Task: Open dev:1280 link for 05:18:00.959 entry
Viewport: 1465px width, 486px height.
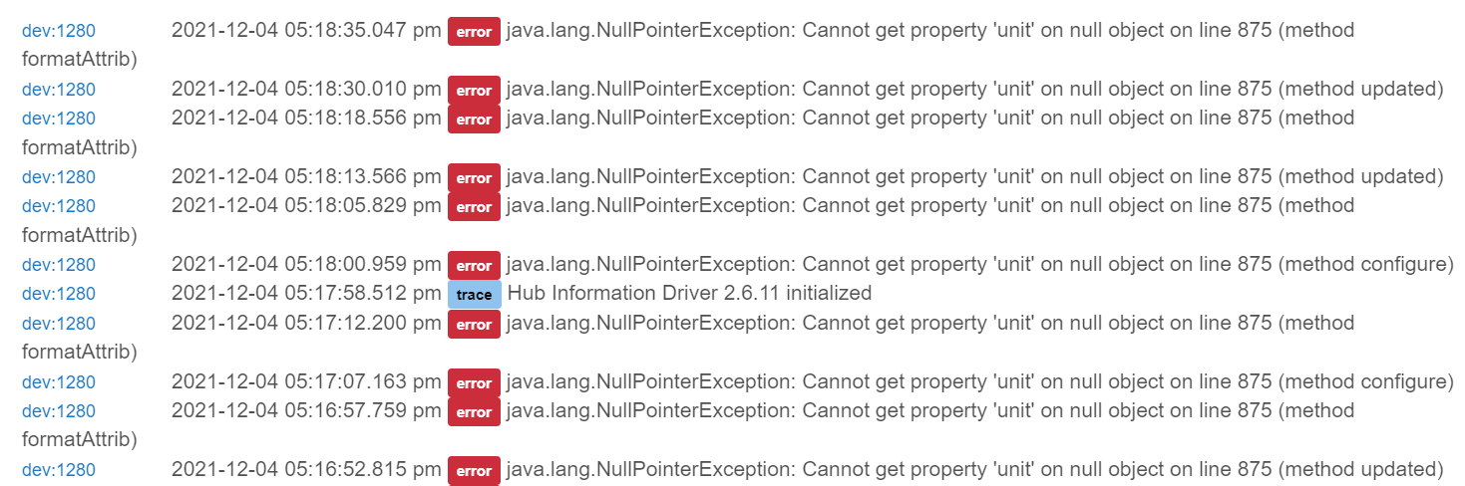Action: [x=59, y=265]
